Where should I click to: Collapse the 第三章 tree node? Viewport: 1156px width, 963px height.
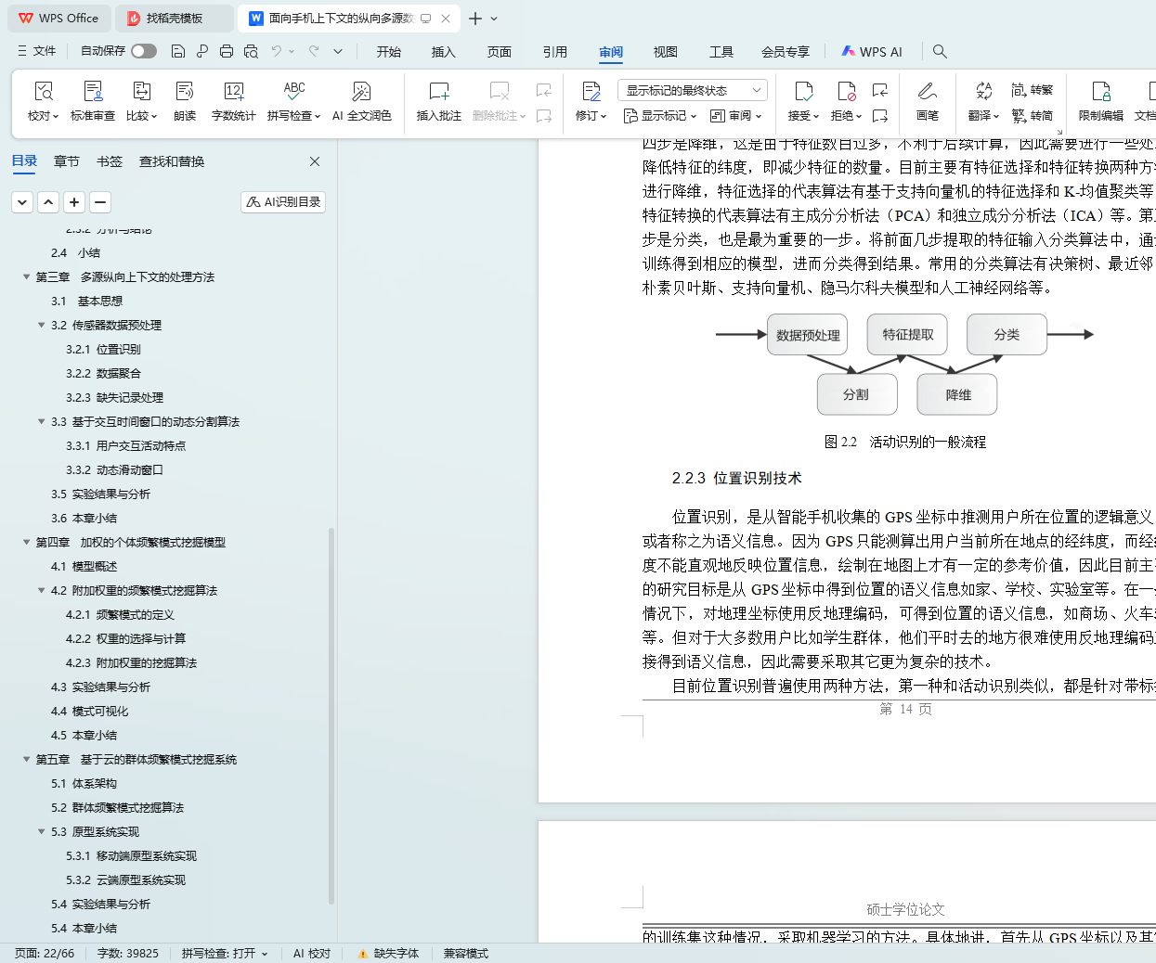26,276
